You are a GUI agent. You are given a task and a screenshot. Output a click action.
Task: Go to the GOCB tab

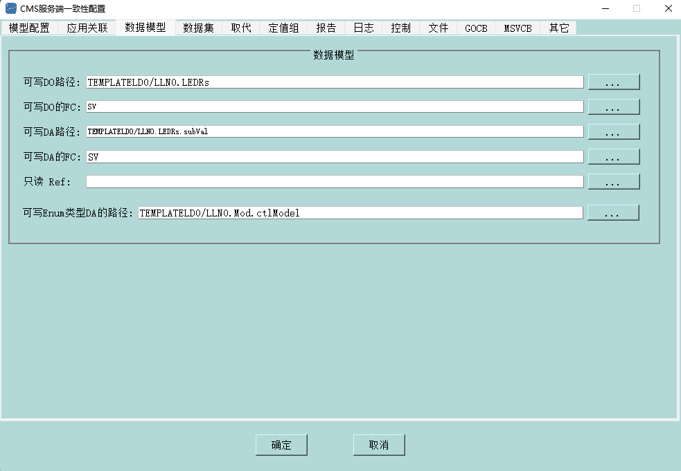click(x=476, y=28)
